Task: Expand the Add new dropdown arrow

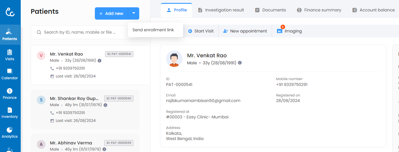Action: tap(133, 13)
